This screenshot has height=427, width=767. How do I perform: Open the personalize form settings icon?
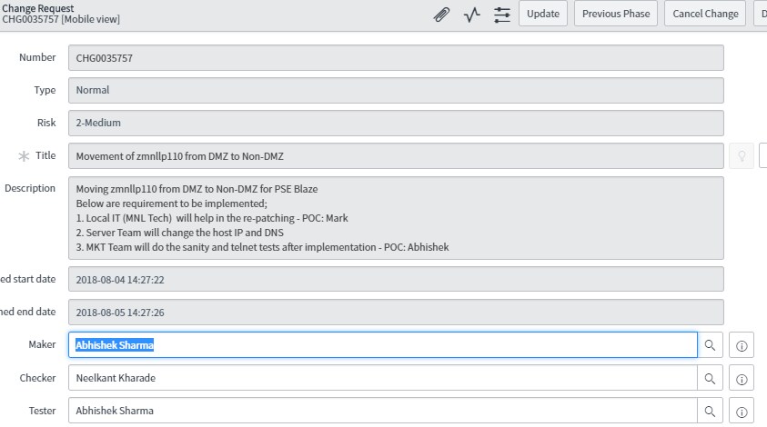[x=502, y=15]
